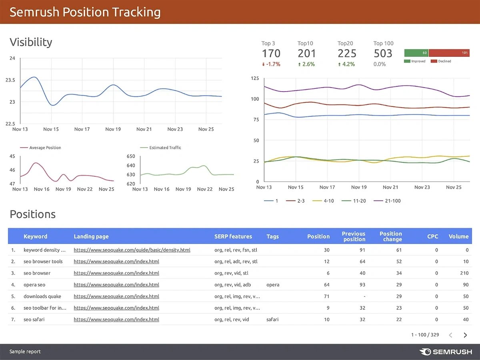Click the Top 3 red down-arrow change indicator

[271, 64]
